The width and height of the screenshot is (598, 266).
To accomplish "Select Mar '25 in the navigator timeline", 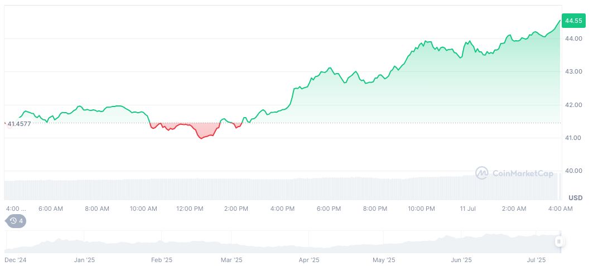I will (231, 260).
